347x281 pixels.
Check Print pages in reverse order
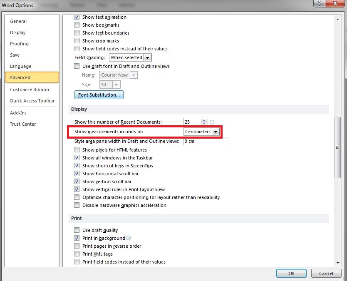tap(77, 246)
